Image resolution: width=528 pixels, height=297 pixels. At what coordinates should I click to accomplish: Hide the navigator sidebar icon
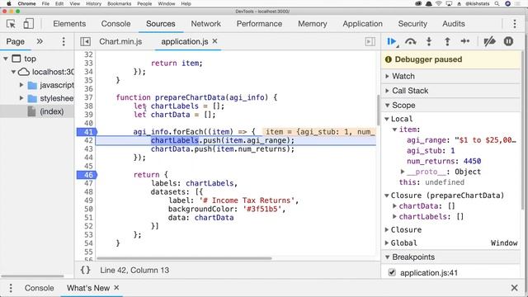[x=86, y=41]
